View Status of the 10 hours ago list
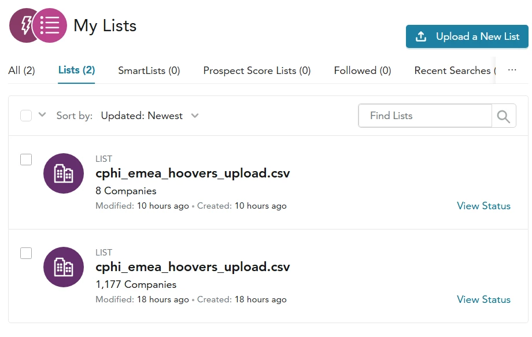This screenshot has width=532, height=337. point(483,206)
